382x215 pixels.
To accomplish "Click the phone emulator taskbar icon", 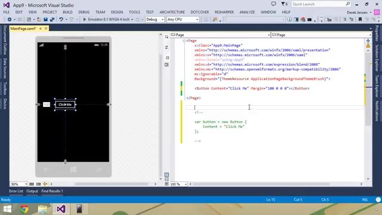I will pos(79,209).
